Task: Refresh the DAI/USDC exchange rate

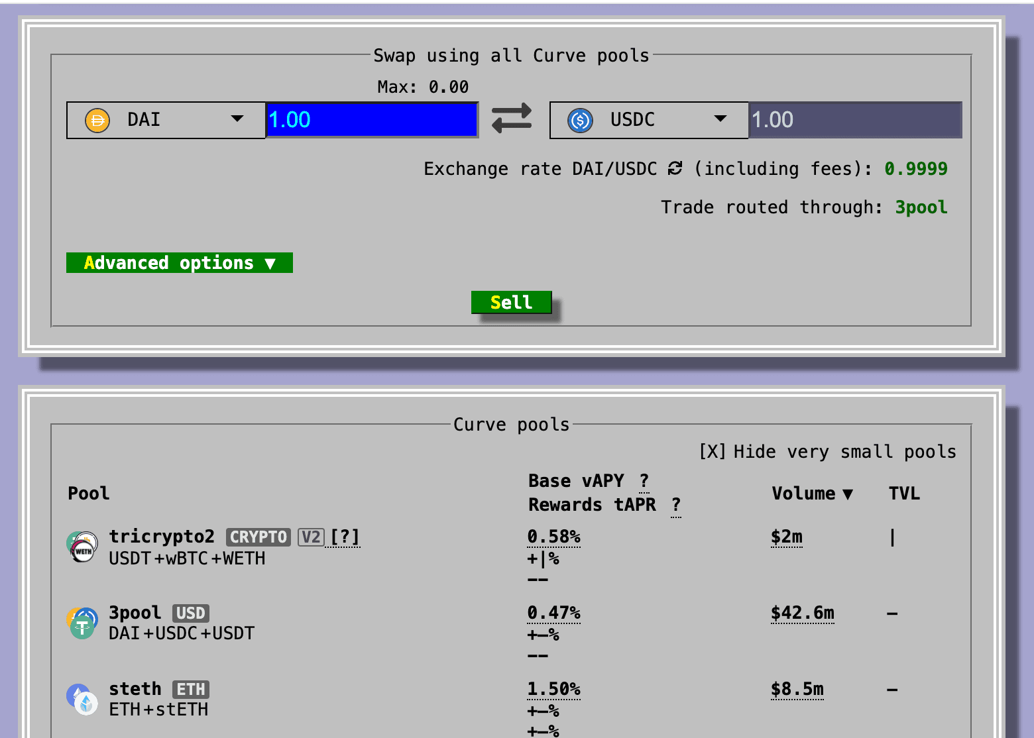Action: (x=674, y=169)
